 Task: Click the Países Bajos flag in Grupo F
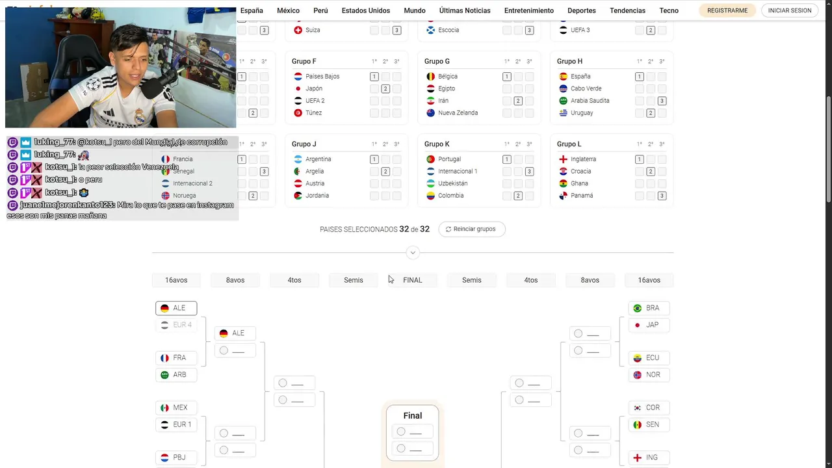298,77
